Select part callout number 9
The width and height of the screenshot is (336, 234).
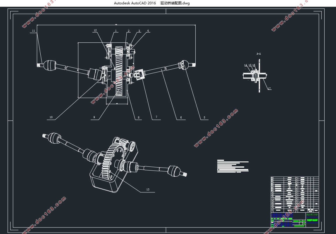pyautogui.click(x=94, y=117)
